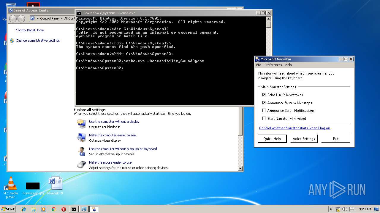Open Narrator Voice Settings
This screenshot has height=213, width=380.
pyautogui.click(x=304, y=139)
